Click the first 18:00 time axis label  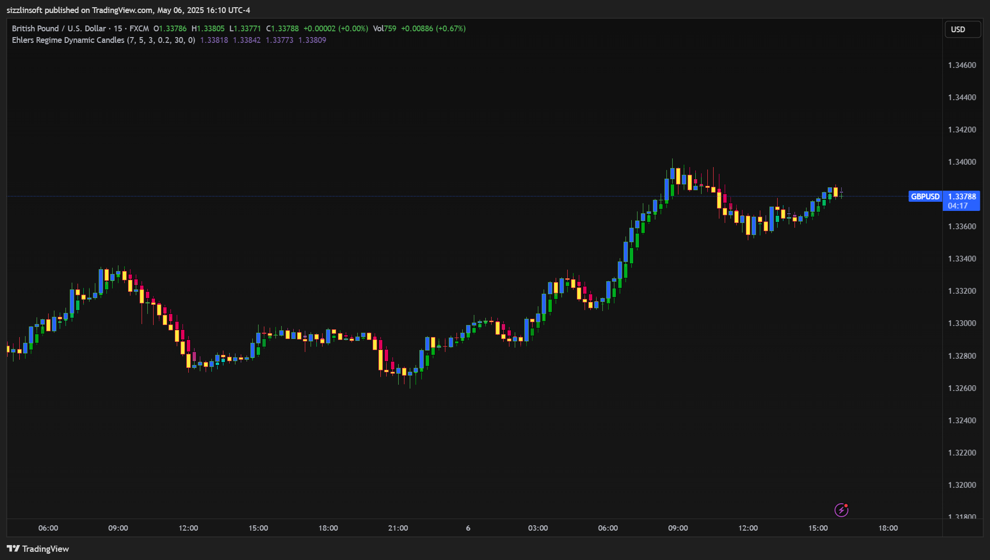click(328, 528)
